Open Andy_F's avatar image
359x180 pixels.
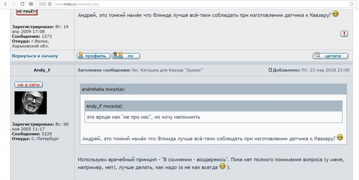pyautogui.click(x=31, y=103)
